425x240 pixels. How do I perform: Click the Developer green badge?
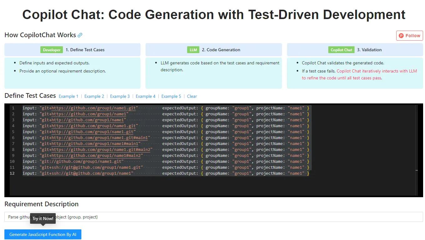[52, 50]
